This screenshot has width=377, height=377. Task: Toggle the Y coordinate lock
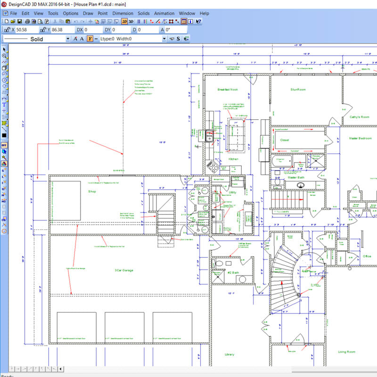43,30
